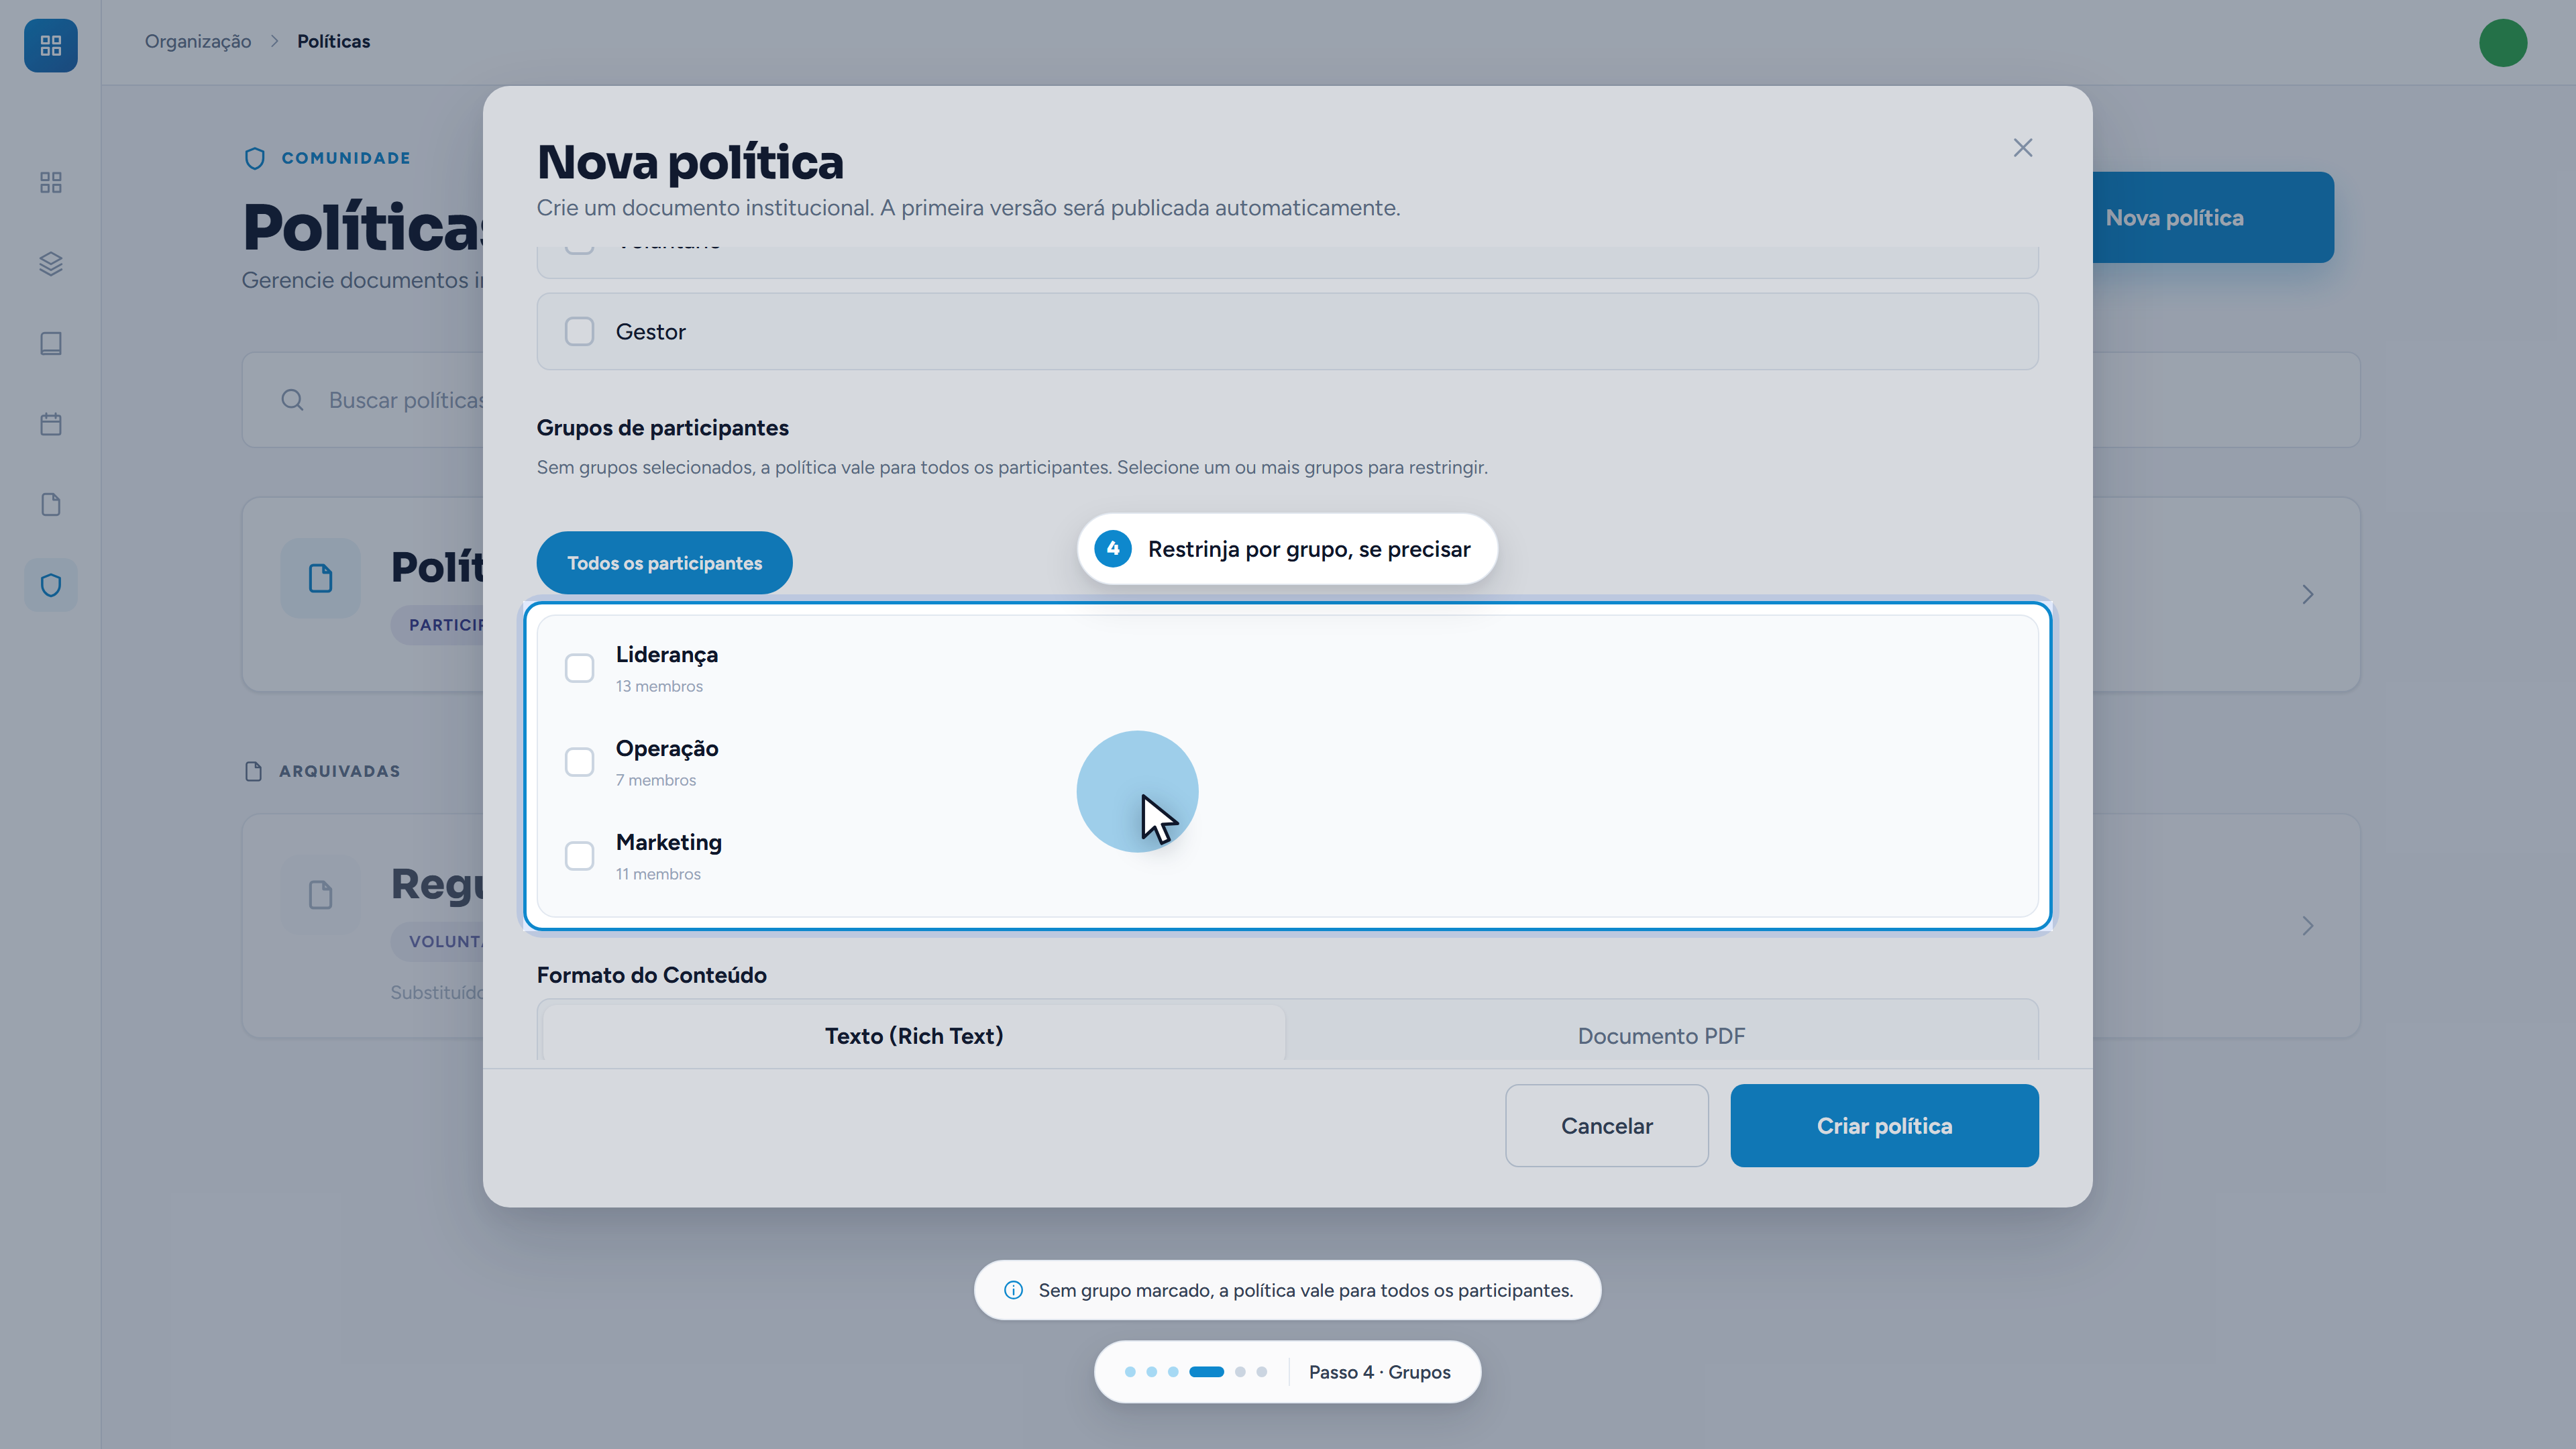Open Políticas breadcrumb item
Screen dimensions: 2576x1449
tap(333, 41)
